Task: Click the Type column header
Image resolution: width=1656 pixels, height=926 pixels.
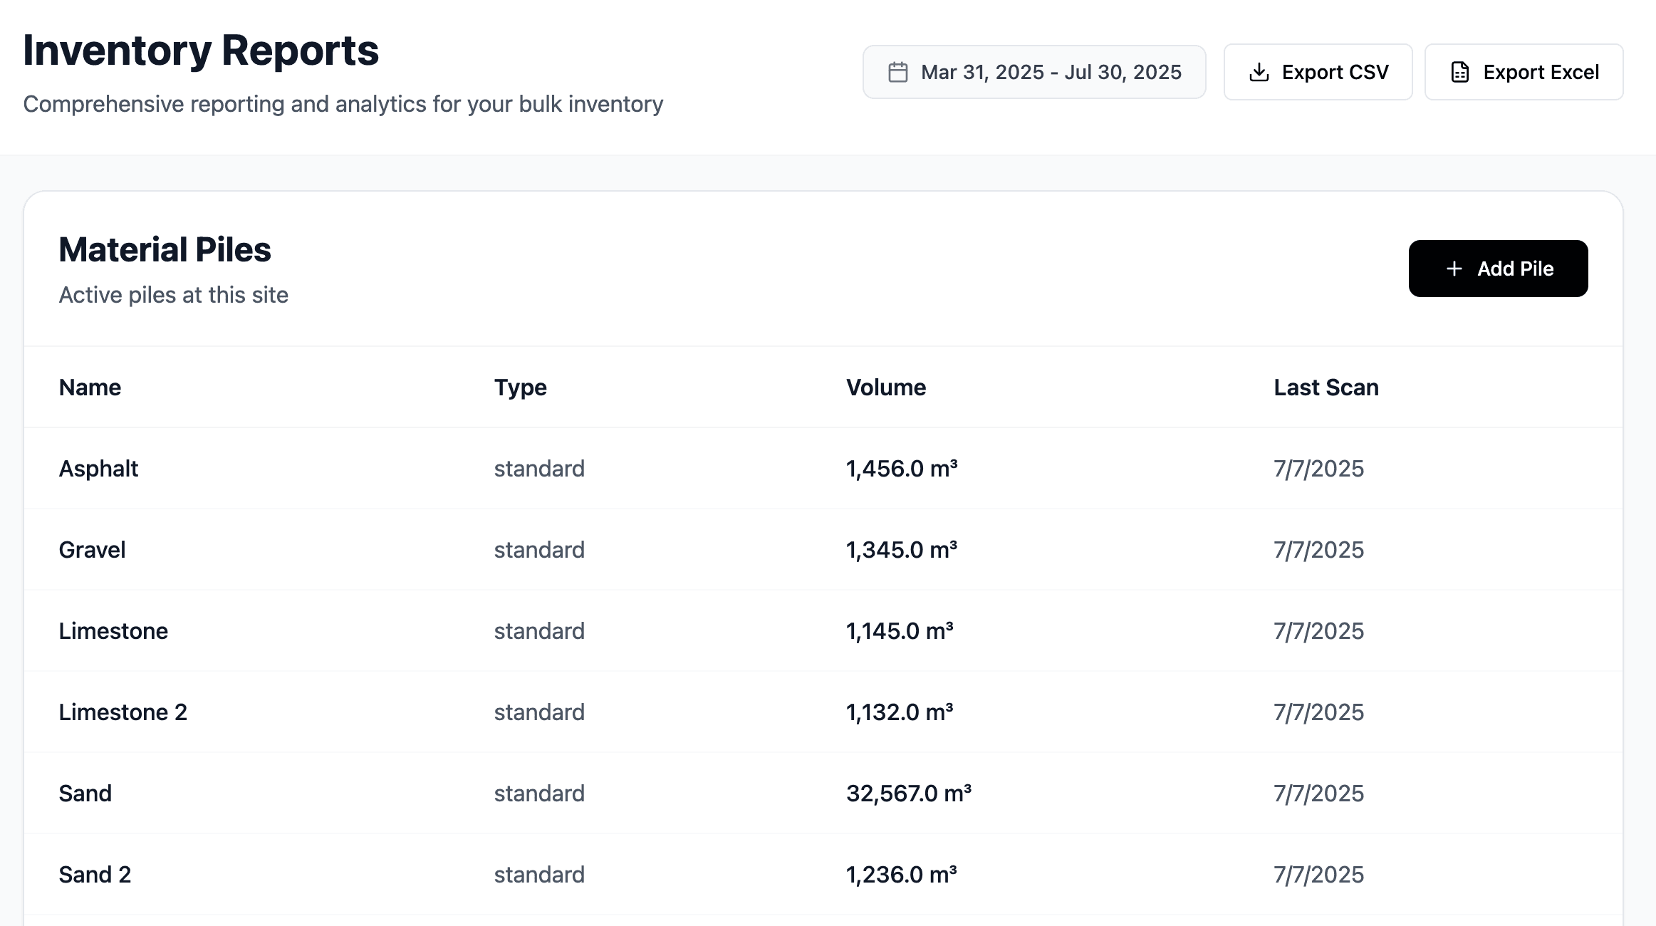Action: click(x=521, y=387)
